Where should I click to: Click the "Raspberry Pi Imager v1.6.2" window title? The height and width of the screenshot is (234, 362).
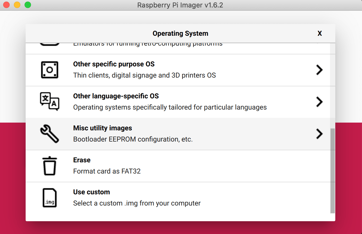pos(180,5)
